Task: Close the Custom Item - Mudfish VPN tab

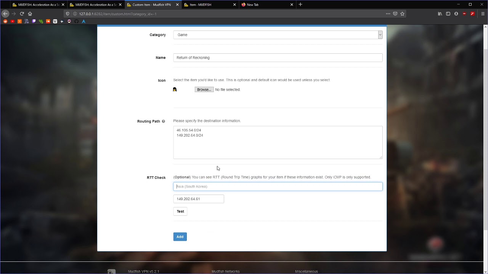Action: 177,5
